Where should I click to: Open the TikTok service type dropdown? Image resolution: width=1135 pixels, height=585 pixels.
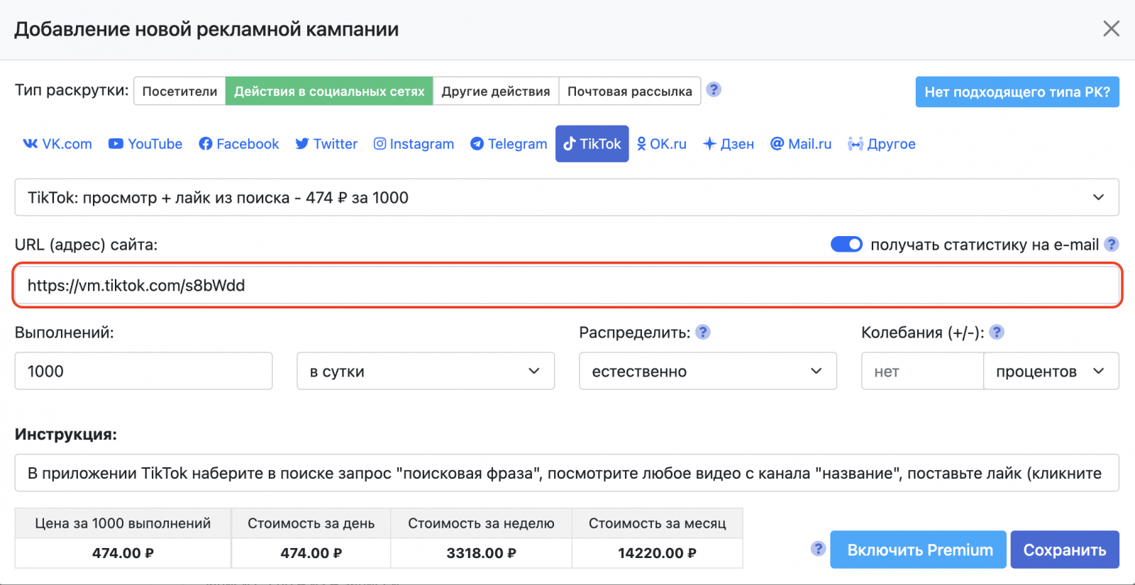coord(566,198)
